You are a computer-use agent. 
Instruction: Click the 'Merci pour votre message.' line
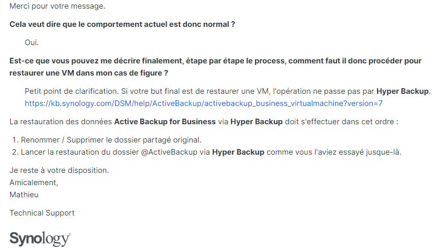57,6
